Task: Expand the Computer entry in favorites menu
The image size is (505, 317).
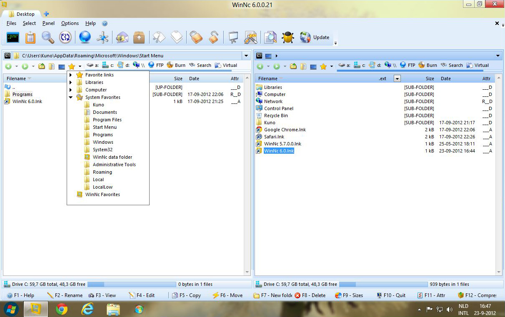Action: click(x=71, y=89)
